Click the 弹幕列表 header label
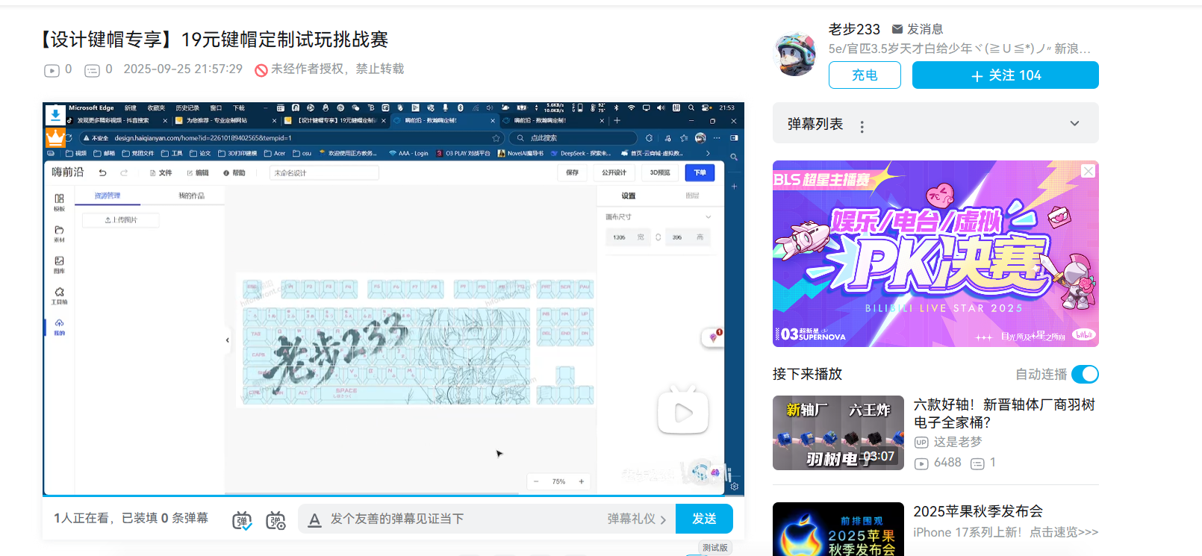 pyautogui.click(x=815, y=124)
